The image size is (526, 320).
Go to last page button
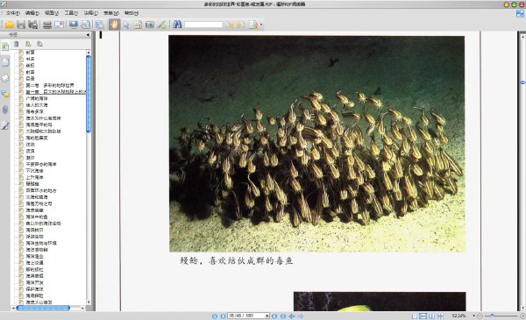[x=283, y=316]
